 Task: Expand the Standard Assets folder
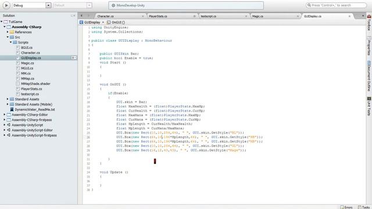[8, 99]
